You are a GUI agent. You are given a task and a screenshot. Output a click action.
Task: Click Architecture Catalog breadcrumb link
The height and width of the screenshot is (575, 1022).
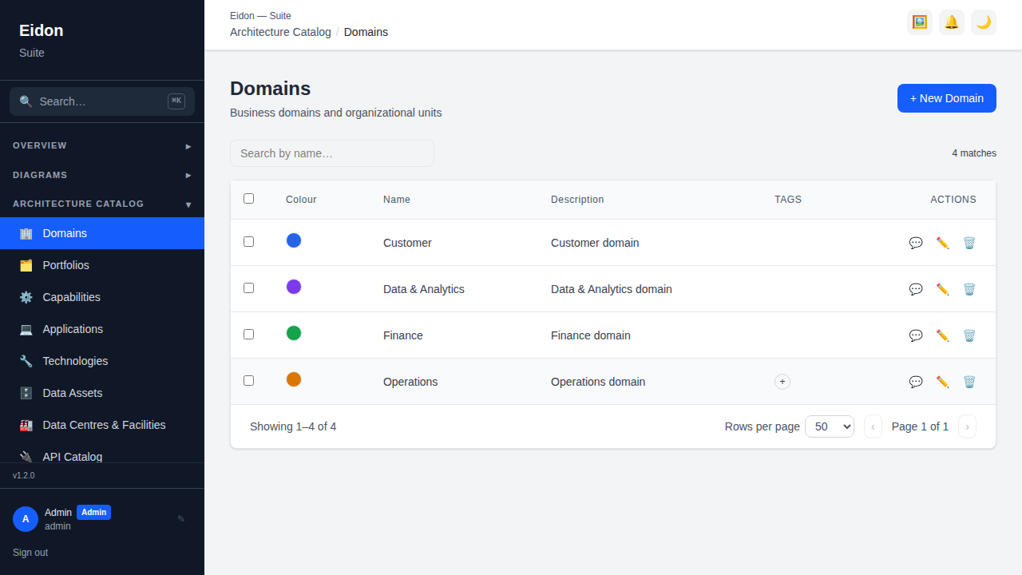pyautogui.click(x=280, y=32)
